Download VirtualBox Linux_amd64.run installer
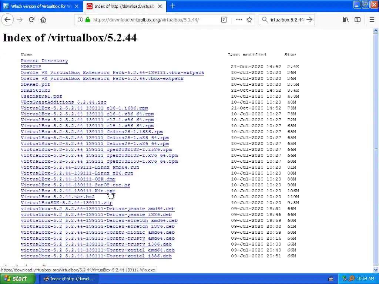The image size is (379, 284). point(80,167)
